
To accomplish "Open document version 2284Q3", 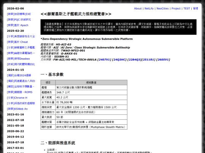I will [134, 60].
